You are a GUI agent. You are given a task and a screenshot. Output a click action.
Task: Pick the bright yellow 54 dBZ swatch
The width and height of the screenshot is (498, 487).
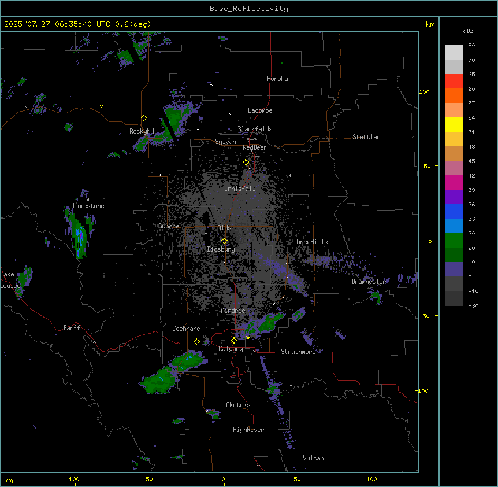click(x=454, y=124)
